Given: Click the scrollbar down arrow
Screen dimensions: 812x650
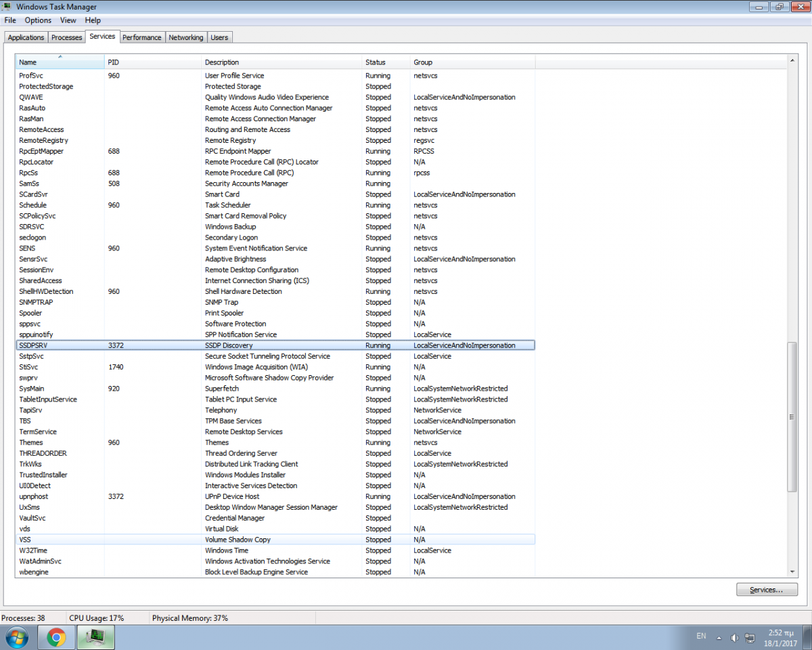Looking at the screenshot, I should click(x=792, y=572).
